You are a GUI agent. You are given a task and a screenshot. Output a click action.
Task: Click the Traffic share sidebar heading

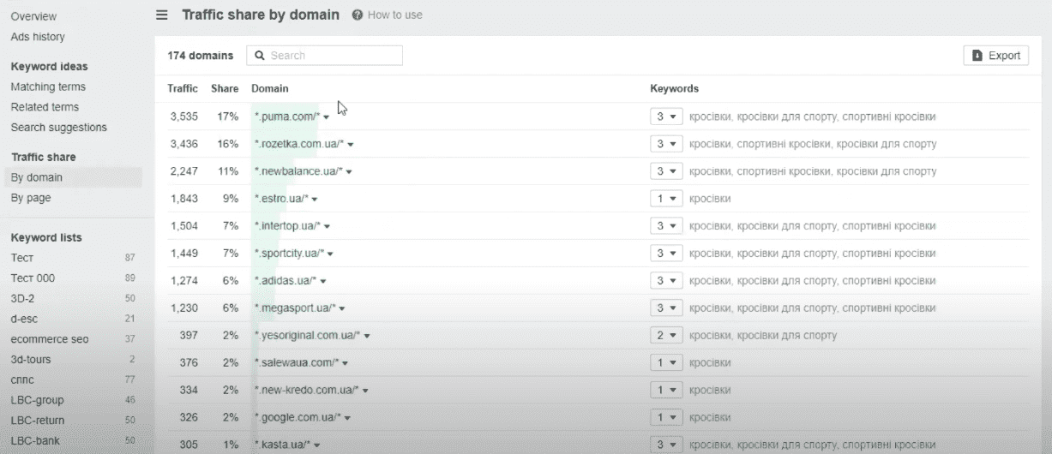pos(43,157)
